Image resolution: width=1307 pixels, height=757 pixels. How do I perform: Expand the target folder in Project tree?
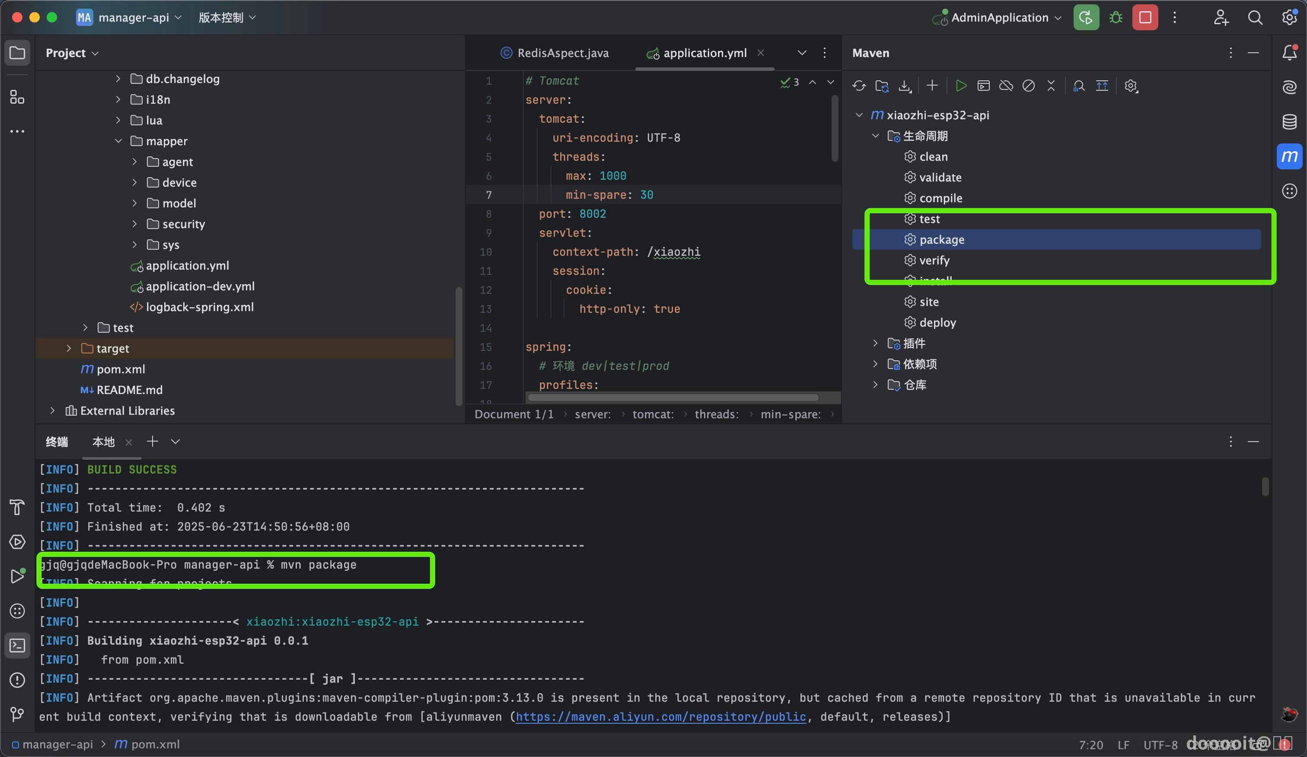click(x=68, y=348)
